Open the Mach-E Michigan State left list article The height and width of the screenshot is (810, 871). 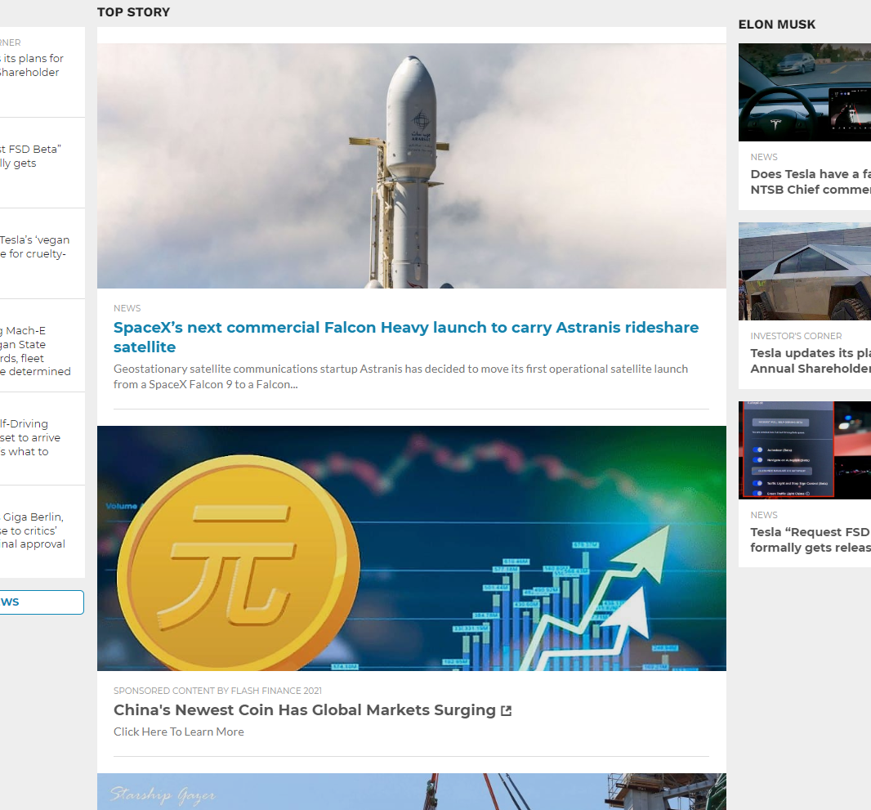click(36, 351)
